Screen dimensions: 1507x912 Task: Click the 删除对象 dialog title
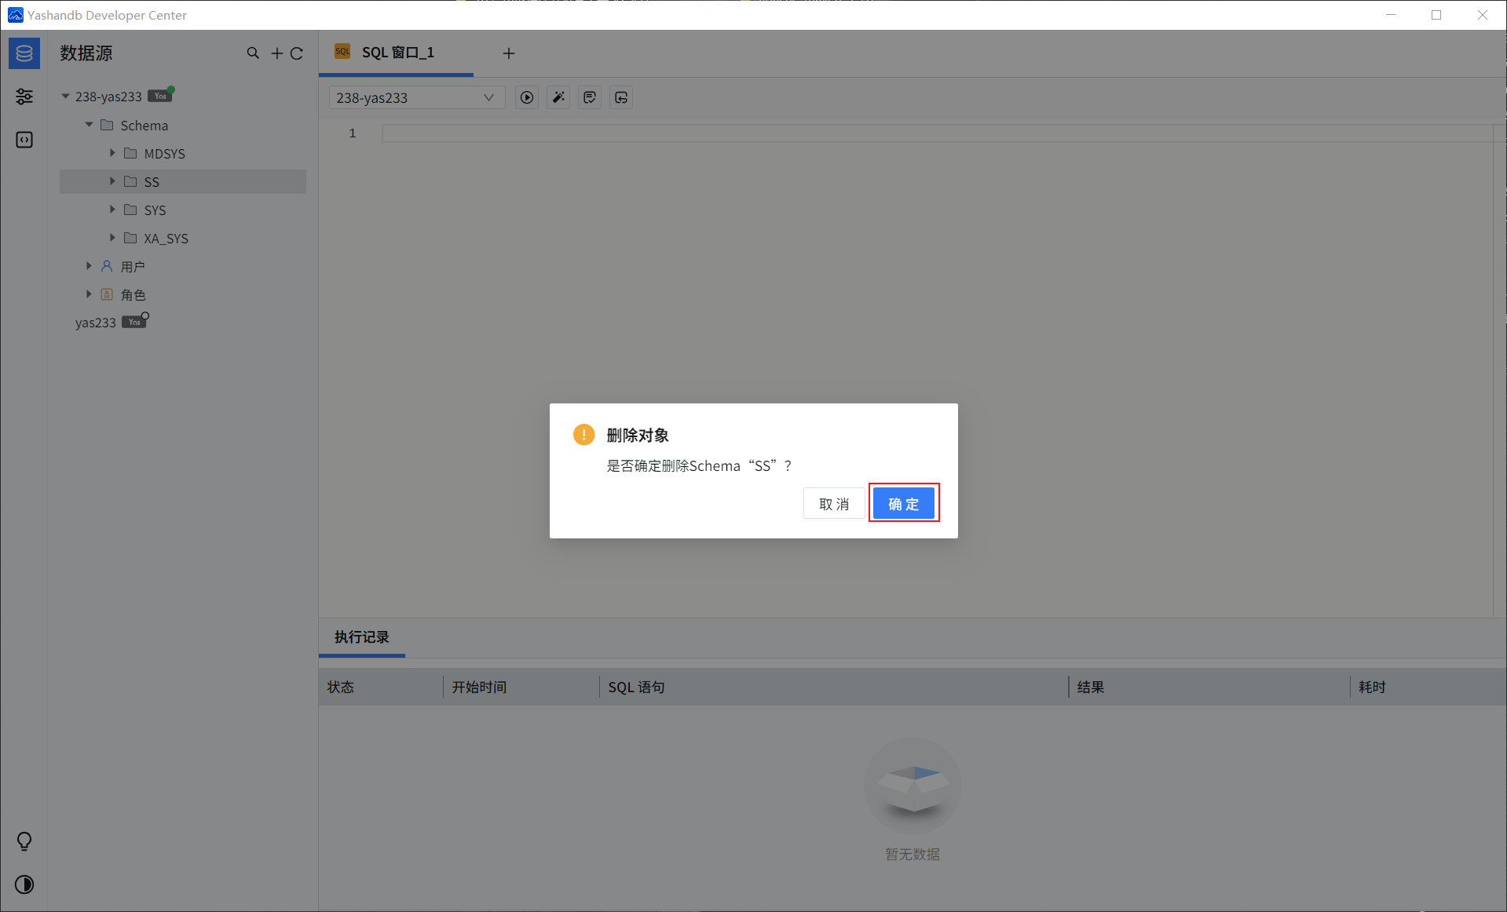638,435
